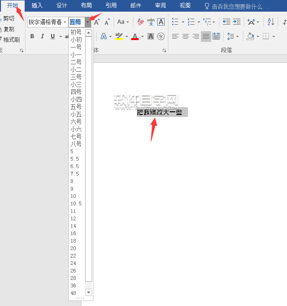
Task: Switch to the 审阅 tab
Action: (160, 6)
